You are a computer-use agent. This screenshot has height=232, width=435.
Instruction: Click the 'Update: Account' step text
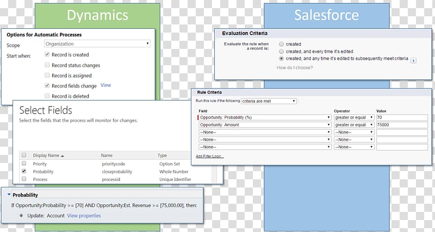(x=46, y=215)
